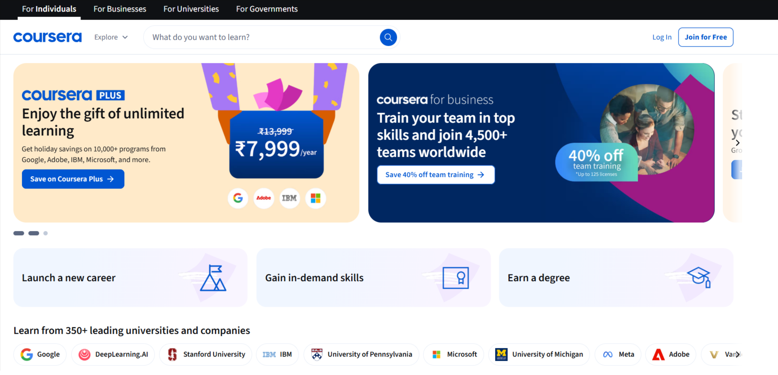This screenshot has width=778, height=375.
Task: Select the Google logo under the price tag
Action: (238, 198)
